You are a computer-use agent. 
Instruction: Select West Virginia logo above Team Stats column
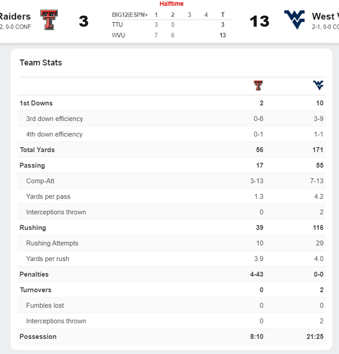coord(318,85)
